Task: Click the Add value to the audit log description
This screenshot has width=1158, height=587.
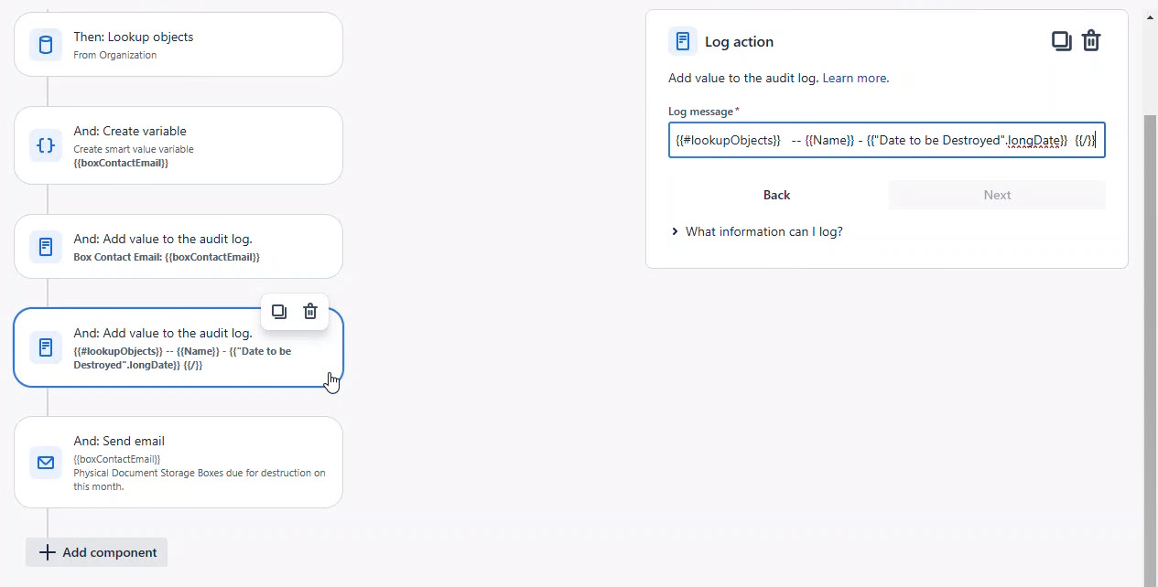Action: tap(743, 79)
